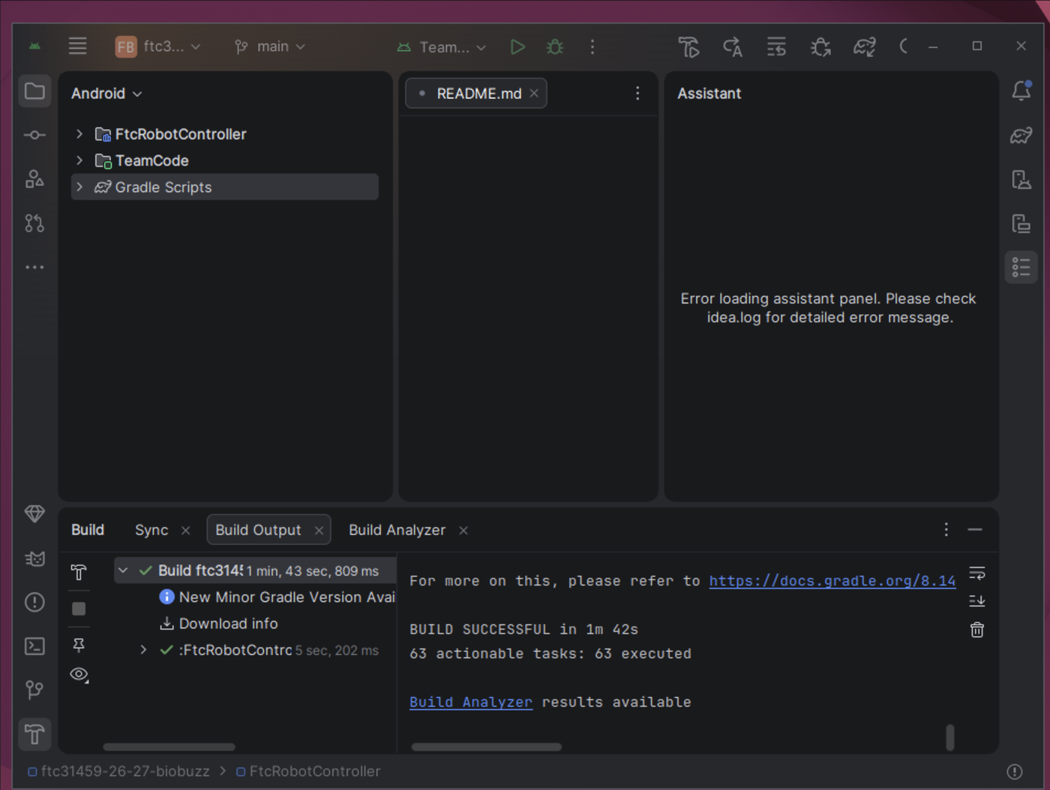Expand the FtcRobotController module

(79, 134)
